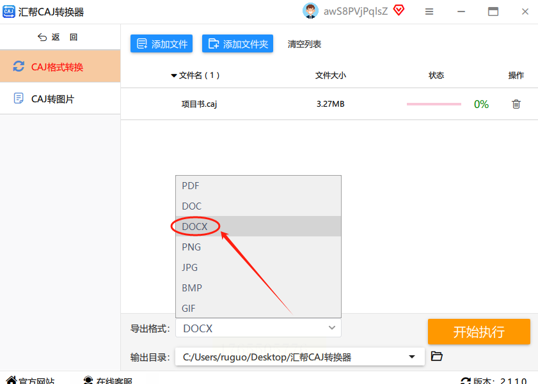This screenshot has width=538, height=384.
Task: Expand the 输出目录 path dropdown arrow
Action: 412,357
